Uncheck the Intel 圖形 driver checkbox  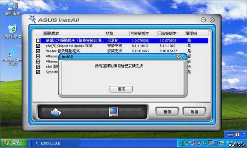(38, 67)
